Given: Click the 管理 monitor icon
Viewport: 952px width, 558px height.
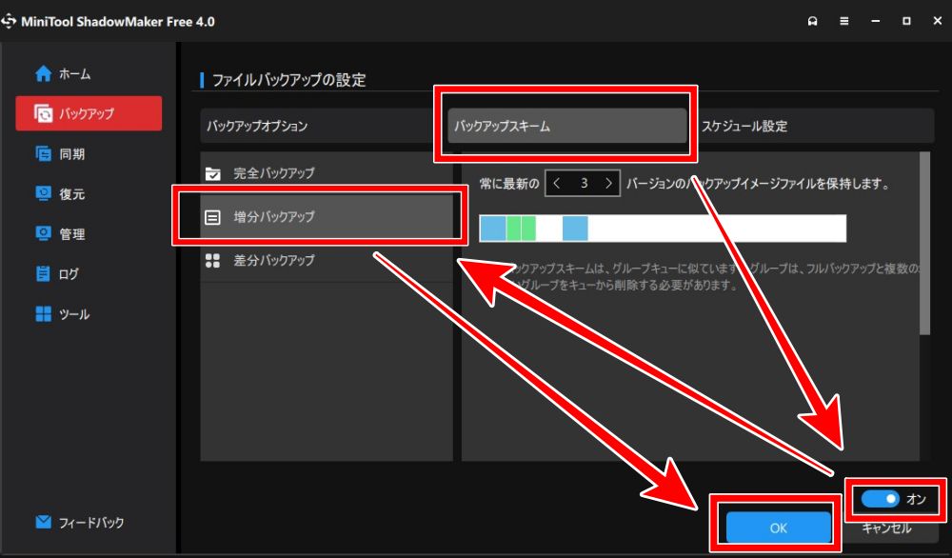Looking at the screenshot, I should point(43,233).
